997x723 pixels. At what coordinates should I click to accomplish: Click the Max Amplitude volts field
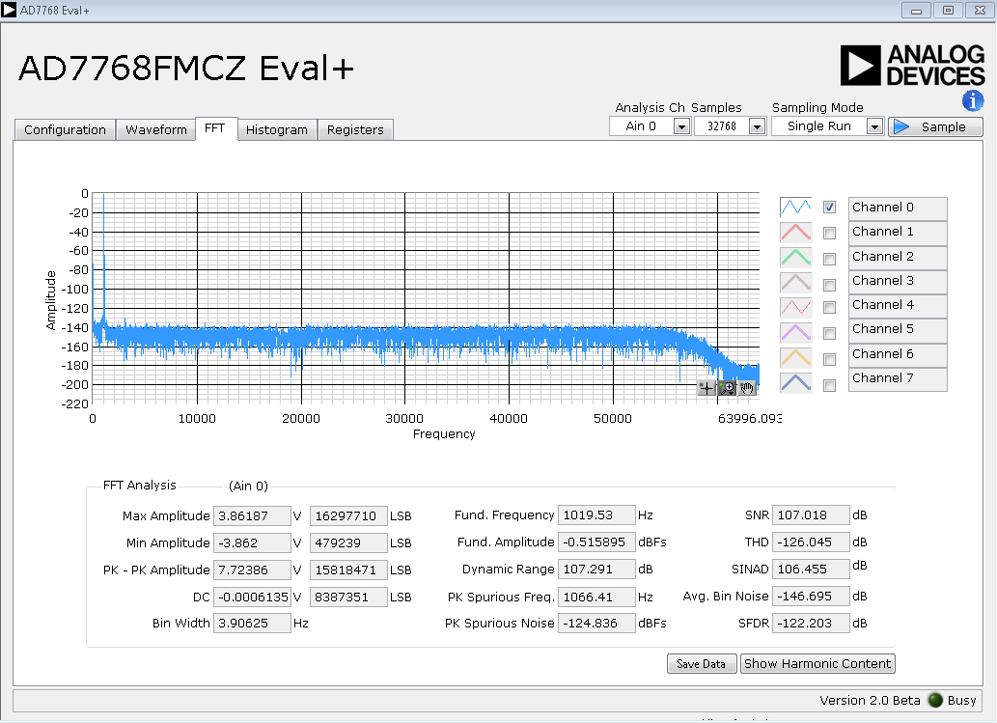[252, 515]
